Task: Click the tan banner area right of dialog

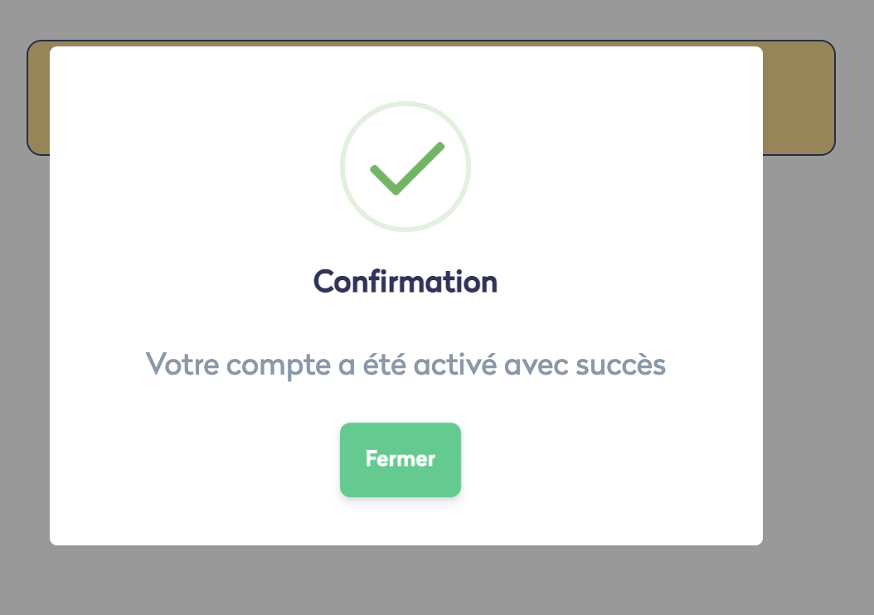Action: tap(798, 98)
